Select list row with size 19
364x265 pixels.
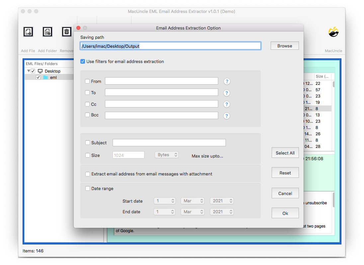click(318, 102)
